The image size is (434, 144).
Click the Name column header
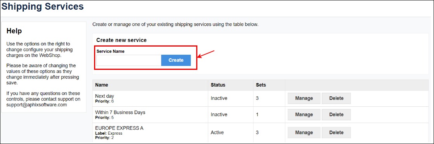click(101, 85)
